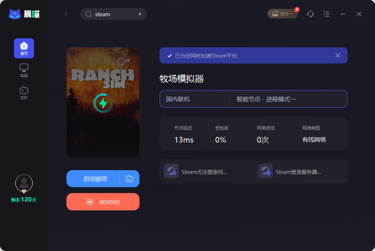Dismiss the Steam acceleration notice banner
Screen dimensions: 375x251
click(x=338, y=55)
